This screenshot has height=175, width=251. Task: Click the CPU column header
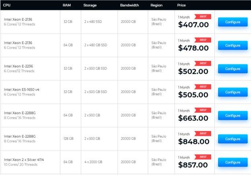click(x=7, y=5)
